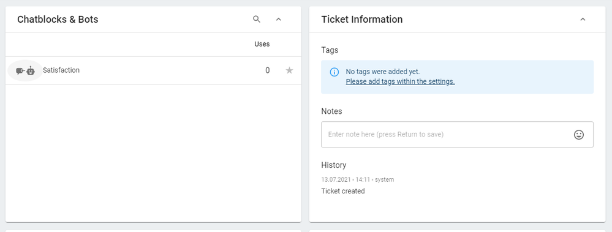Click the Ticket Information panel title
612x232 pixels.
362,19
